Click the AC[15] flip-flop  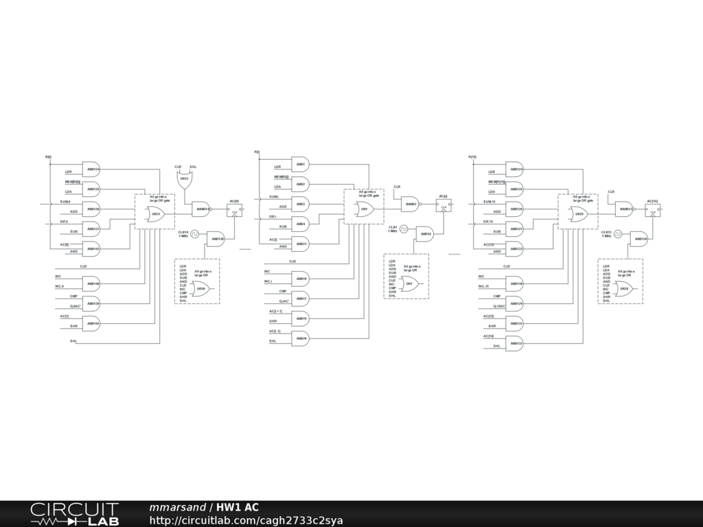(653, 211)
